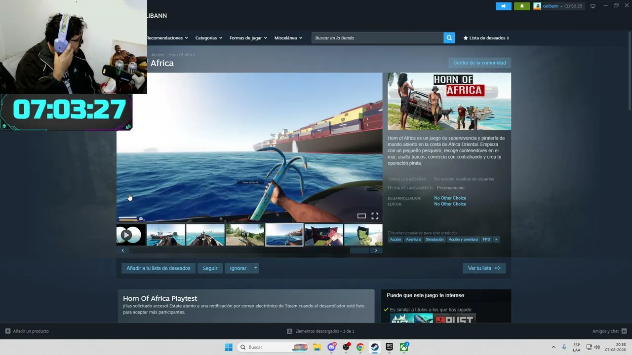Open the Recomendaciones dropdown menu
Screen dimensions: 632x355
click(167, 38)
